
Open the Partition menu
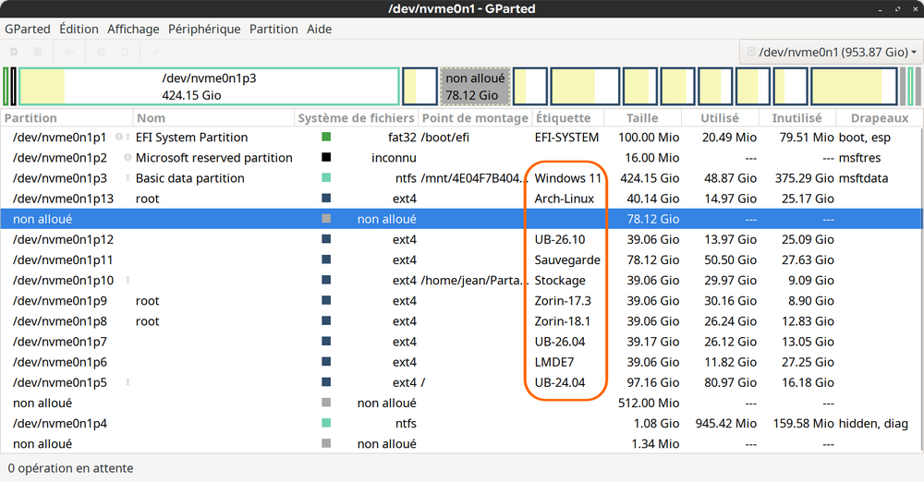tap(274, 29)
